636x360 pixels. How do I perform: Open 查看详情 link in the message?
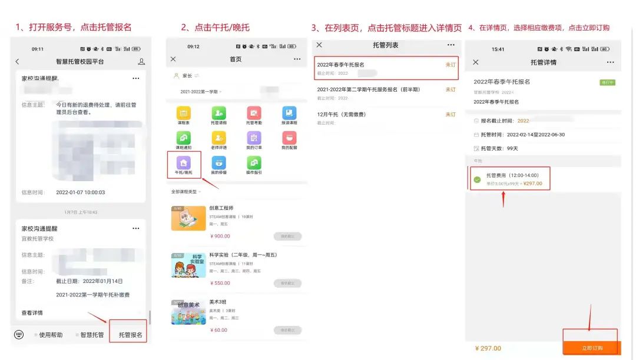[32, 312]
